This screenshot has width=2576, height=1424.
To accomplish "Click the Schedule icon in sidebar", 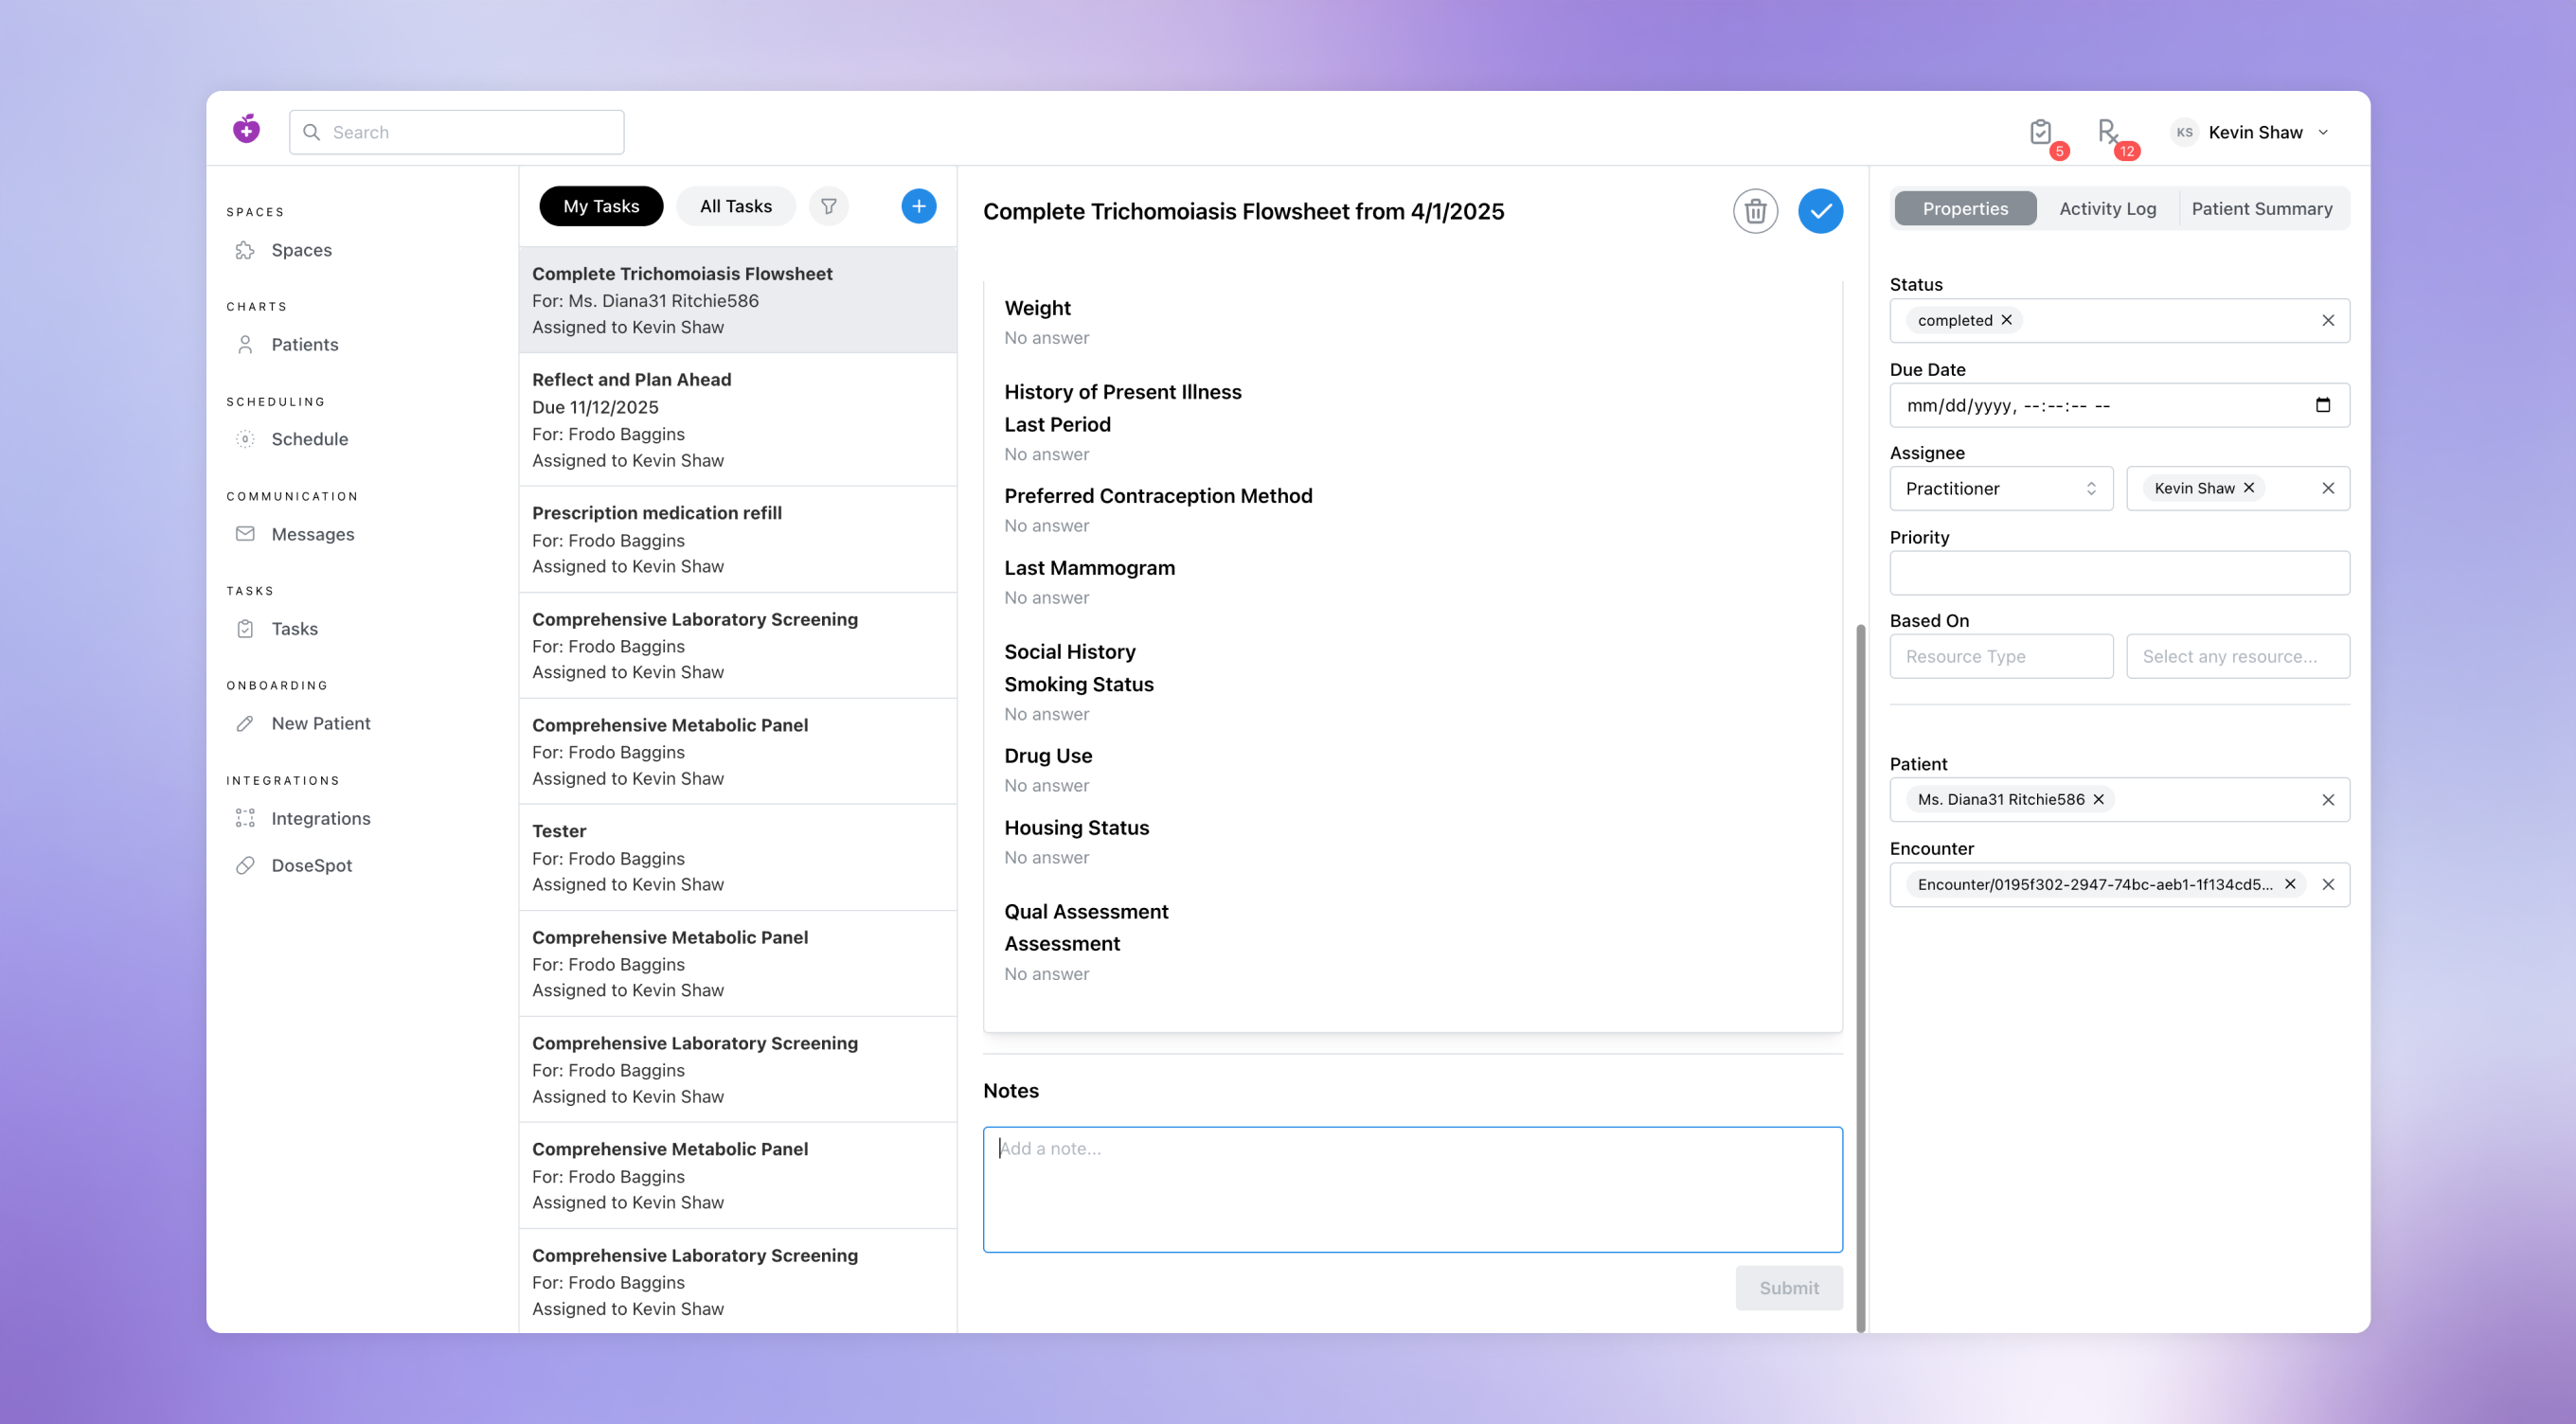I will [245, 439].
